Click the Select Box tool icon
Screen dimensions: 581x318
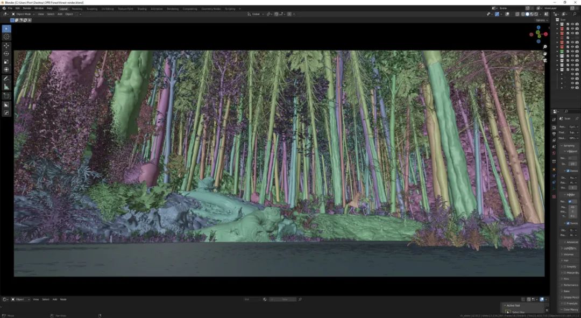(x=6, y=29)
